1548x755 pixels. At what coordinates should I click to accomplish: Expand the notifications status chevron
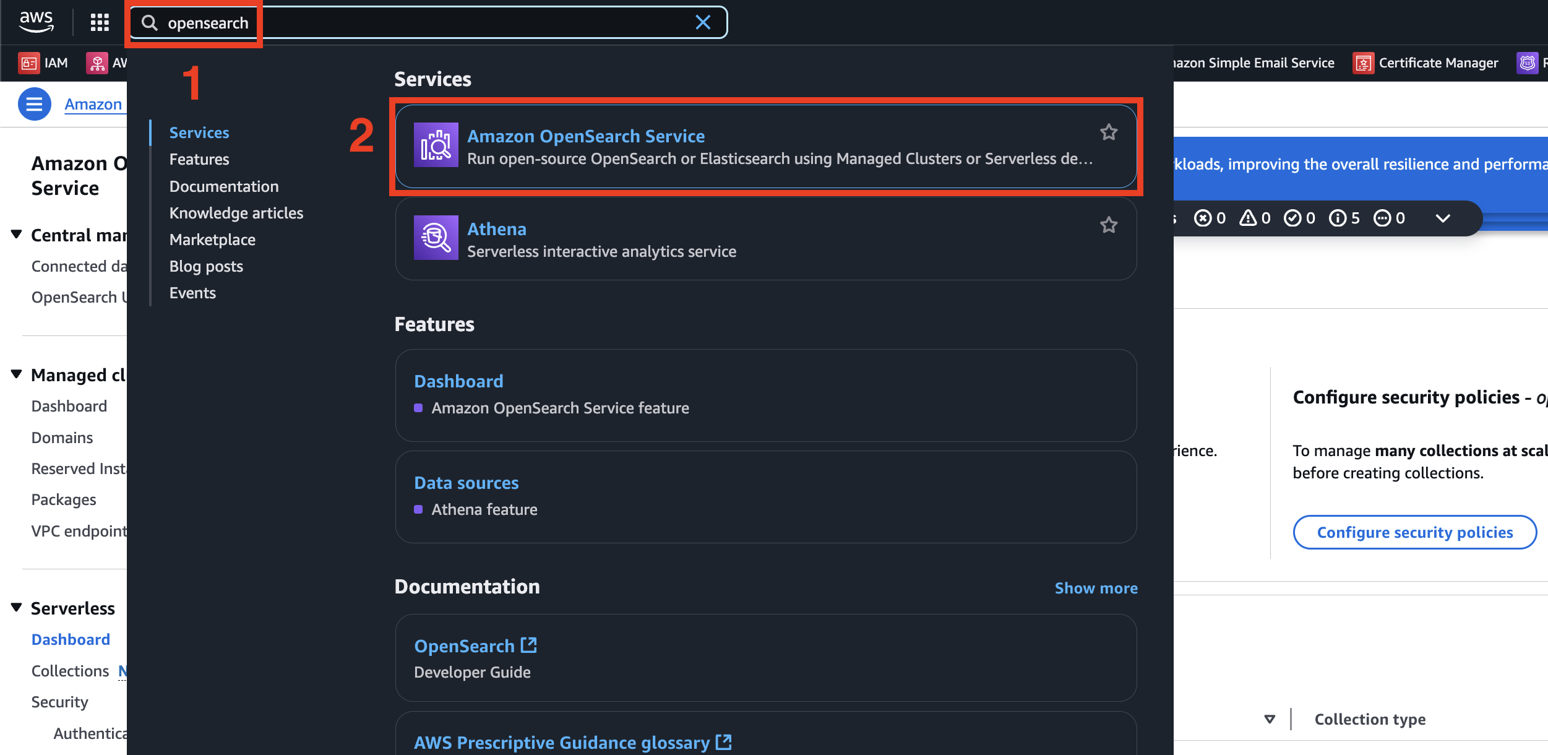pyautogui.click(x=1443, y=218)
